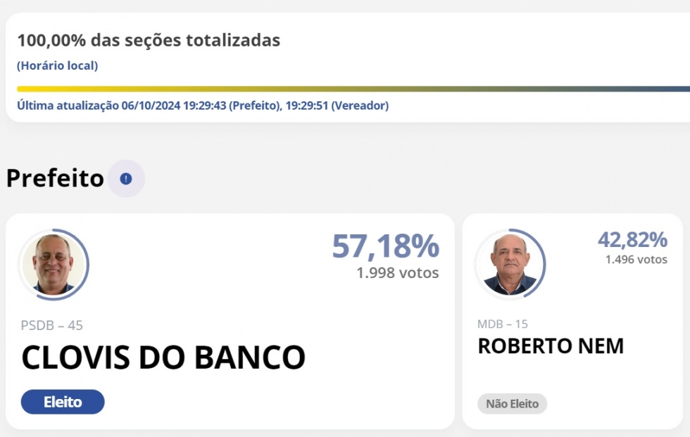Click the sections totalized progress bar

[x=352, y=89]
